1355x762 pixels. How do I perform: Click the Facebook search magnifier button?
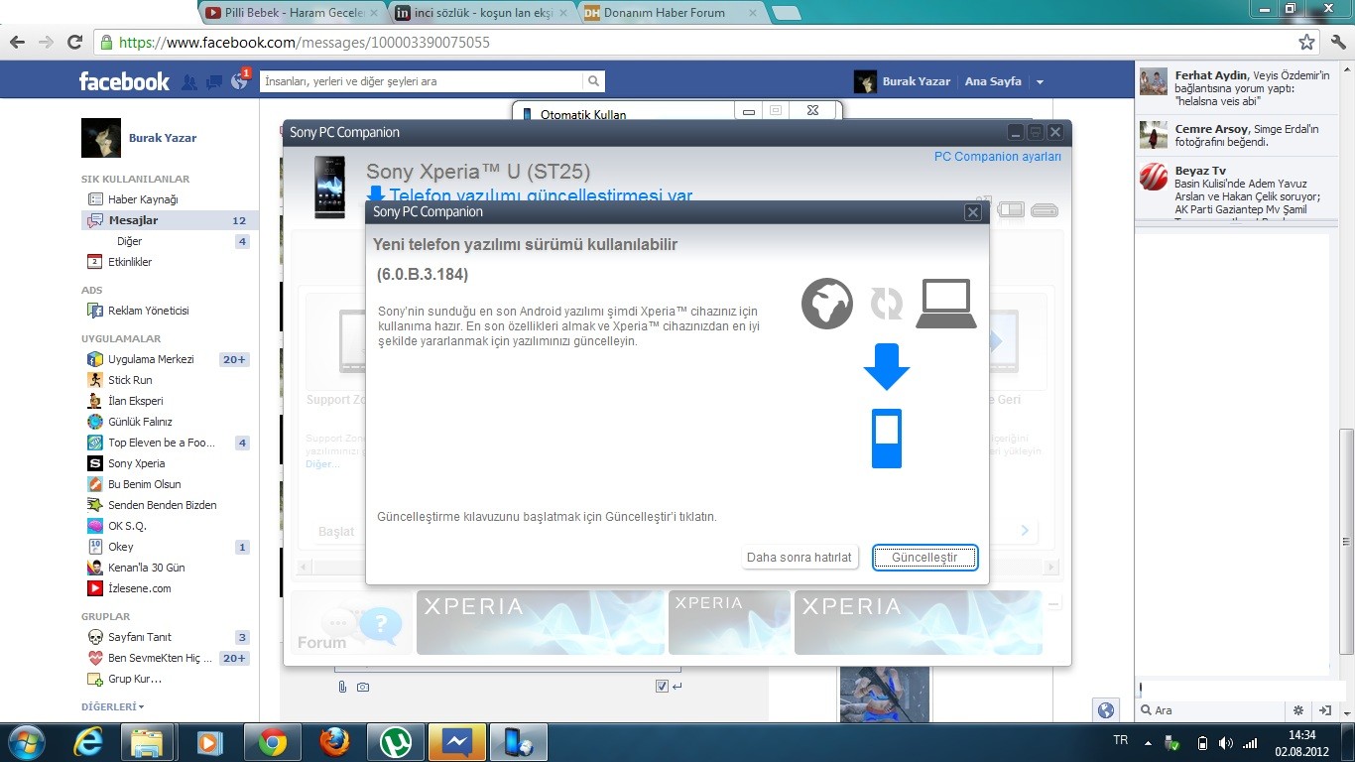pyautogui.click(x=593, y=81)
